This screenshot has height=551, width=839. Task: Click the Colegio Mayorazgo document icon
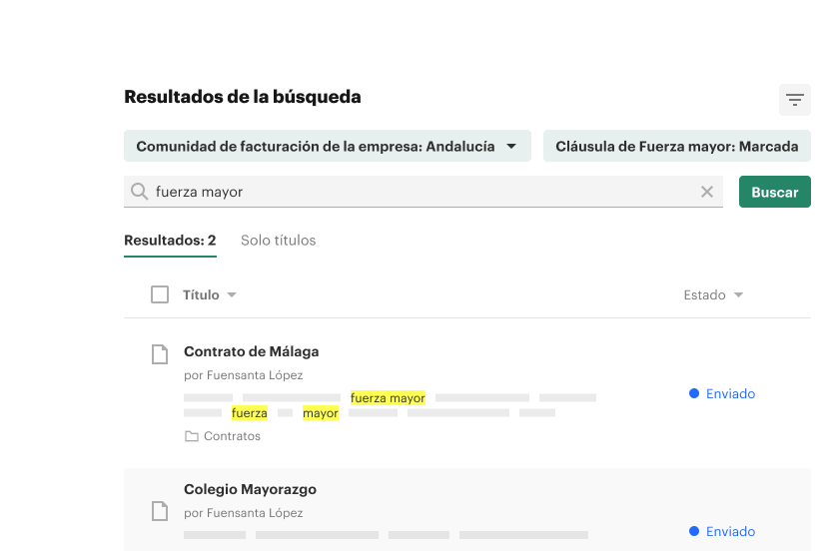click(160, 511)
